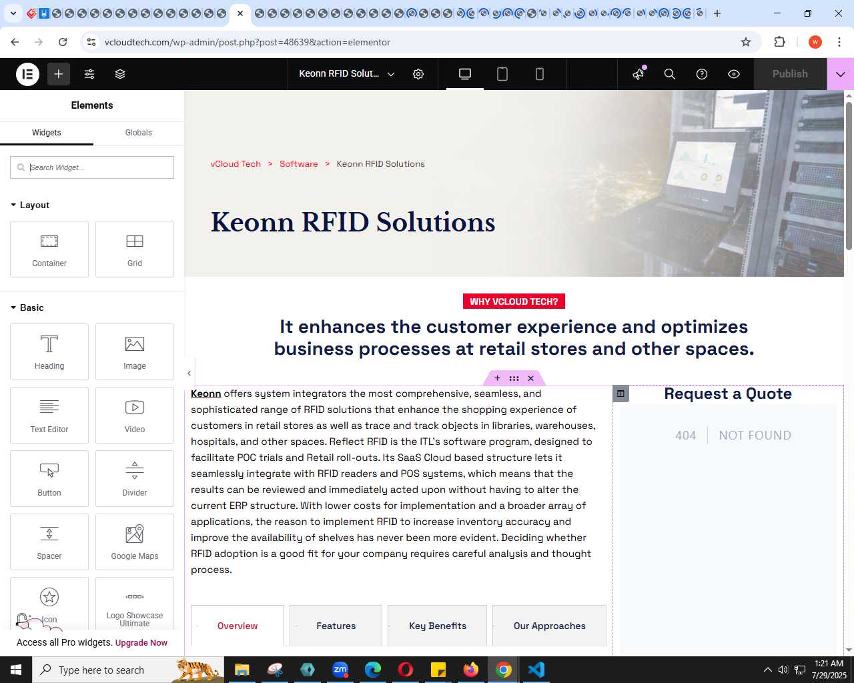
Task: Select the Logo Showcase Ultimate widget
Action: coord(135,604)
